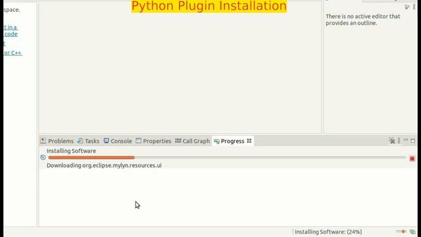Close the Progress tab using its X
This screenshot has height=237, width=421.
click(x=249, y=141)
